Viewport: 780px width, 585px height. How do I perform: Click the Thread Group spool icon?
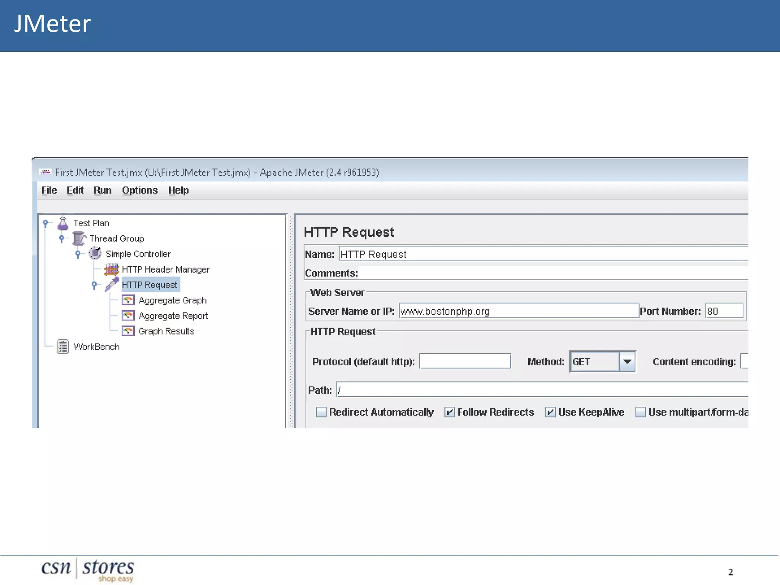pyautogui.click(x=79, y=238)
